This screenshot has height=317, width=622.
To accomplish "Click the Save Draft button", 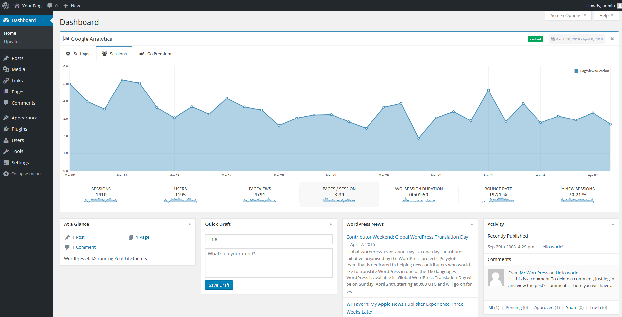I will pyautogui.click(x=219, y=285).
